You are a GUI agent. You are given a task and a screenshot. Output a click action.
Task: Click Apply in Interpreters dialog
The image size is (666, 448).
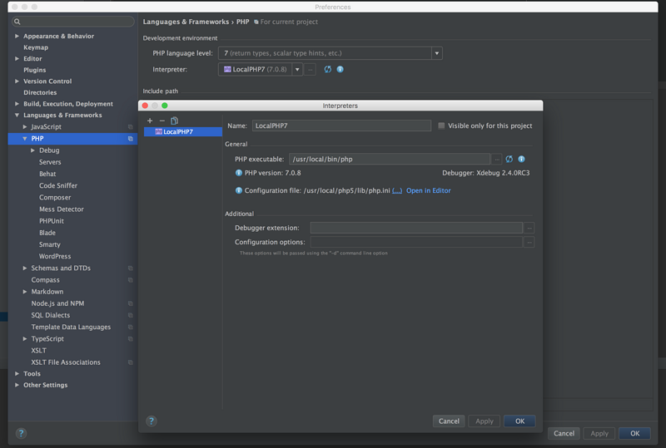[485, 421]
